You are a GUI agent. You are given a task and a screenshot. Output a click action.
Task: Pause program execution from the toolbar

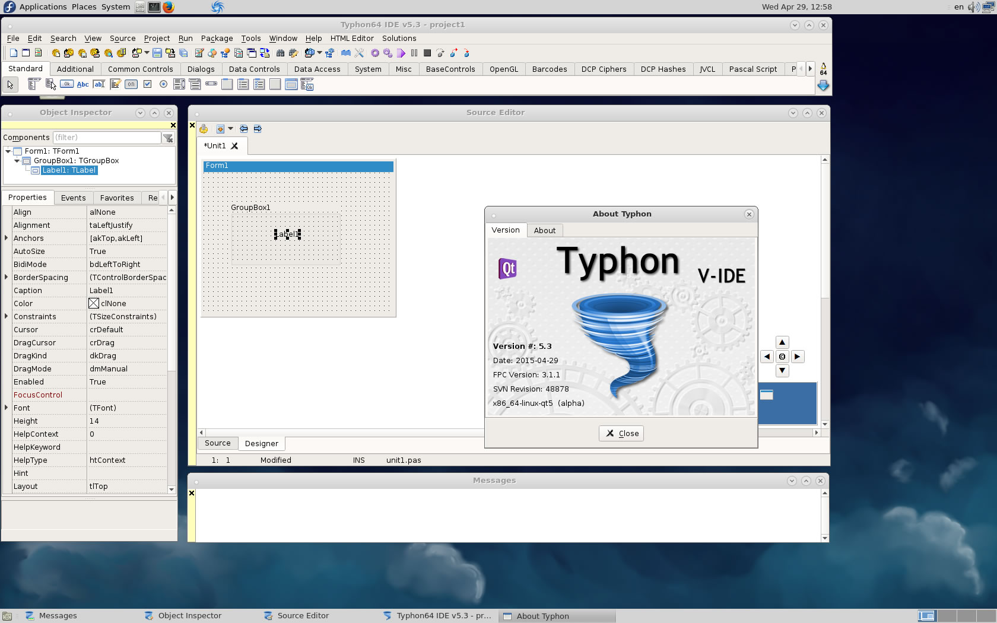tap(414, 53)
